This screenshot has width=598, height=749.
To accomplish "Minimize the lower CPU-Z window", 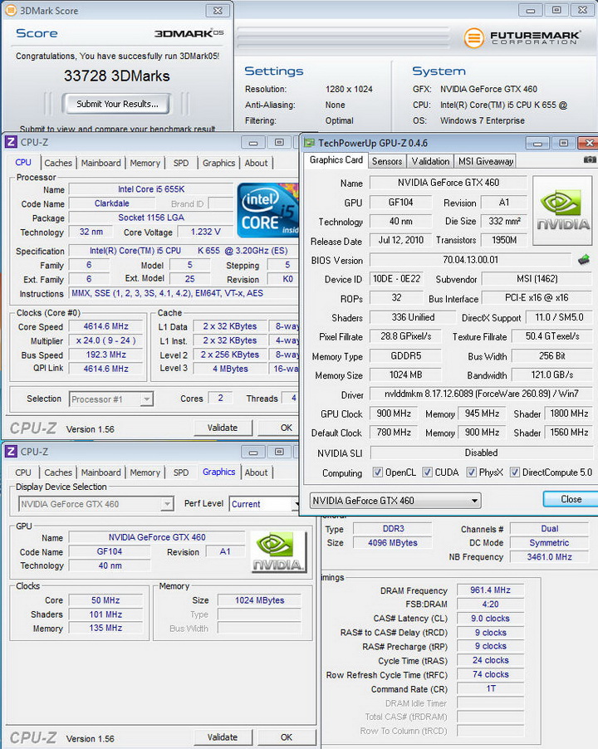I will tap(253, 452).
